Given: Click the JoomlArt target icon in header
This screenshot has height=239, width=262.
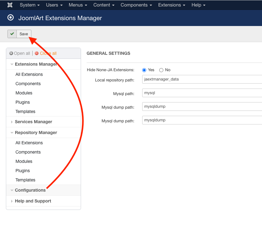Looking at the screenshot, I should click(11, 18).
